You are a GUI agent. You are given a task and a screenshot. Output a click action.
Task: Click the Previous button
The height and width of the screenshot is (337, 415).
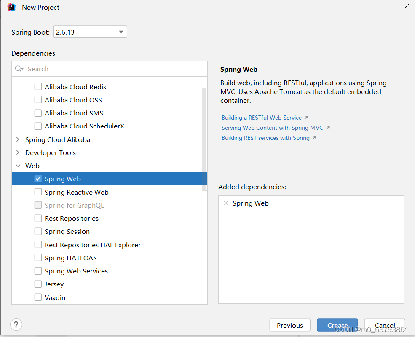coord(290,325)
